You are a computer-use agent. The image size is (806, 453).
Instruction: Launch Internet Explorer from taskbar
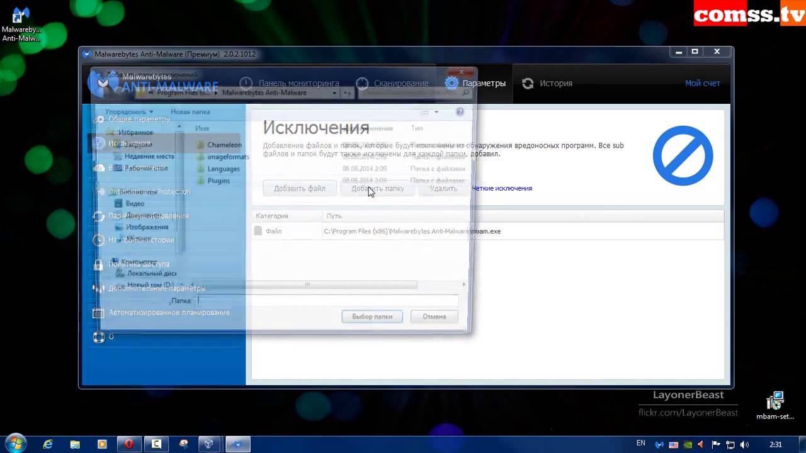coord(48,444)
